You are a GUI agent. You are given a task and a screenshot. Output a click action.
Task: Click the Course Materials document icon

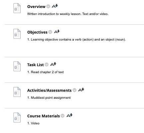(x=17, y=117)
